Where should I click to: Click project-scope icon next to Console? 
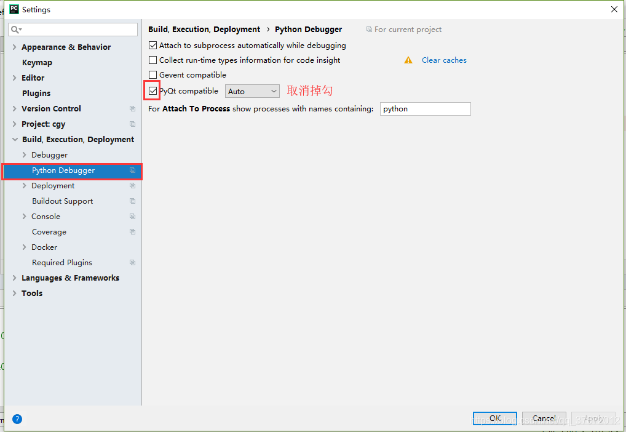pos(133,217)
